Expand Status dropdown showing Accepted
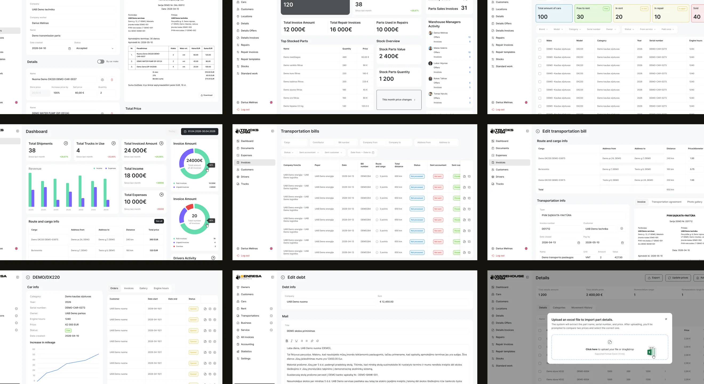Viewport: 704px width, 384px height. click(95, 48)
